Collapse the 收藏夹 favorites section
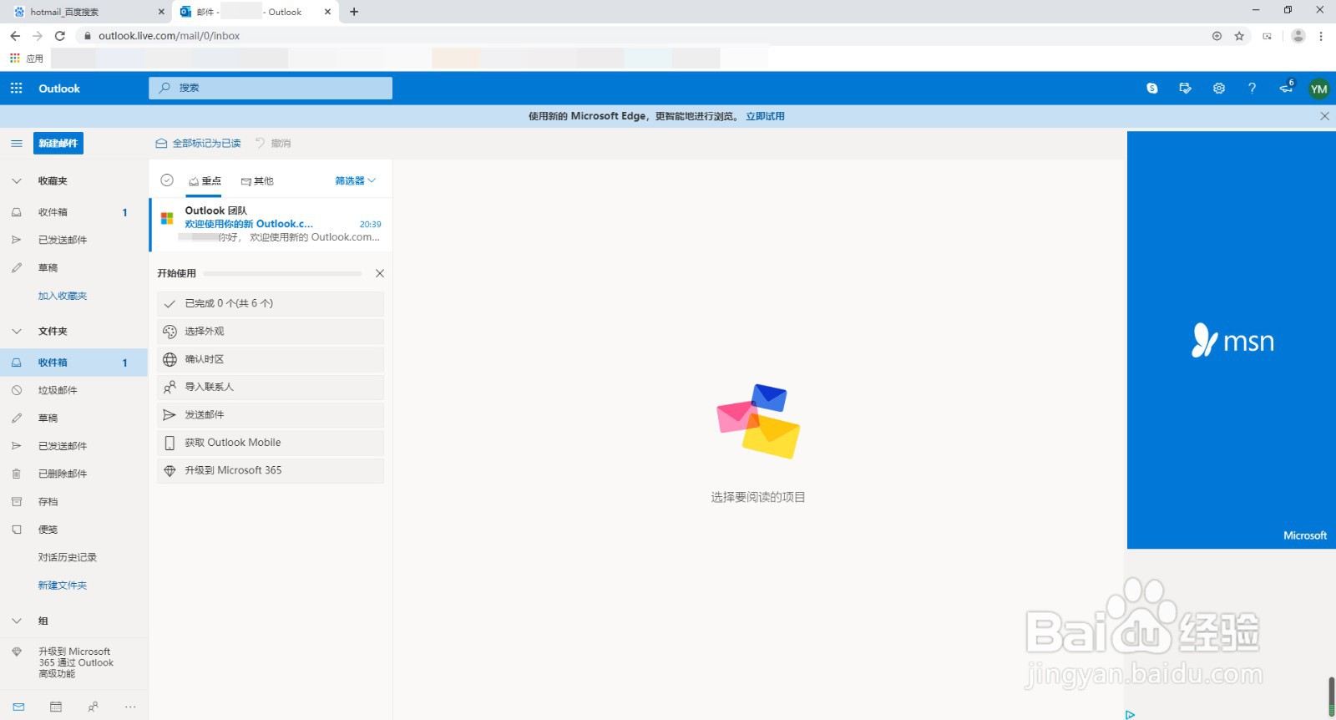Screen dimensions: 1336x720 pyautogui.click(x=16, y=180)
